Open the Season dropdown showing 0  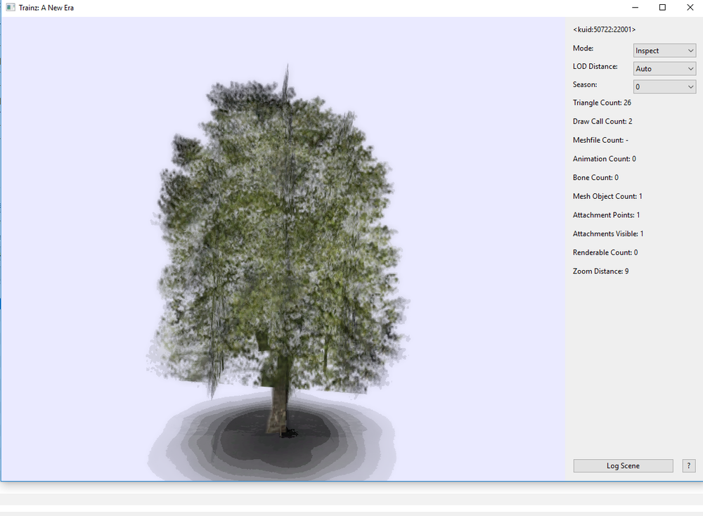664,86
